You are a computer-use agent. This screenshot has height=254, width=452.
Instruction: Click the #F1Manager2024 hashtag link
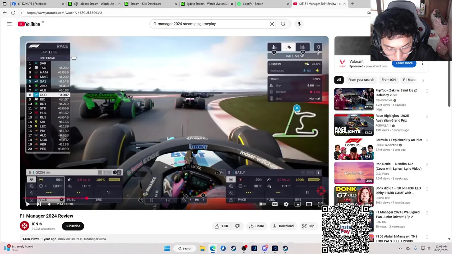tap(93, 239)
